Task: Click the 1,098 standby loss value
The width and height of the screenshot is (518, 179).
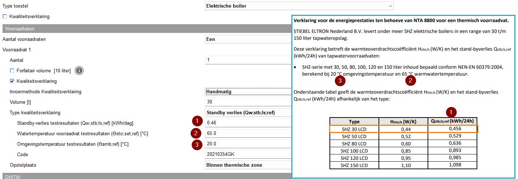Action: click(452, 165)
